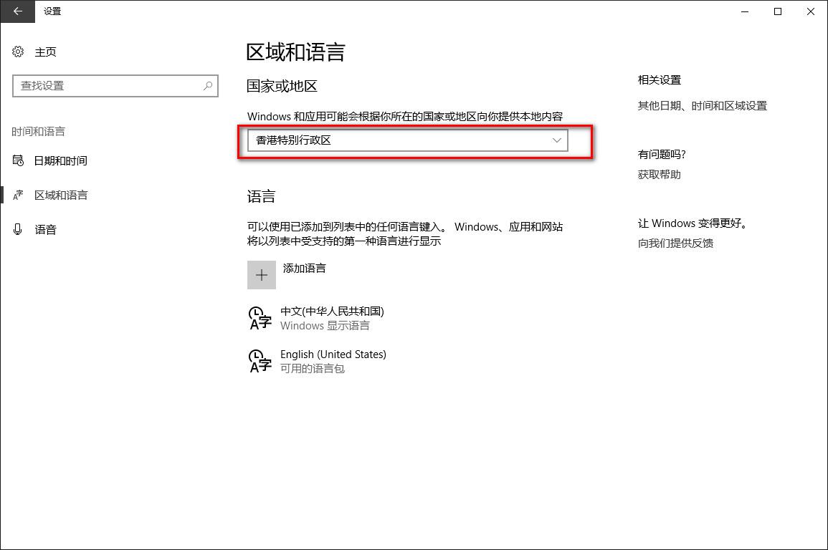Click the 有问题吗? heading
The width and height of the screenshot is (828, 550).
pyautogui.click(x=662, y=155)
